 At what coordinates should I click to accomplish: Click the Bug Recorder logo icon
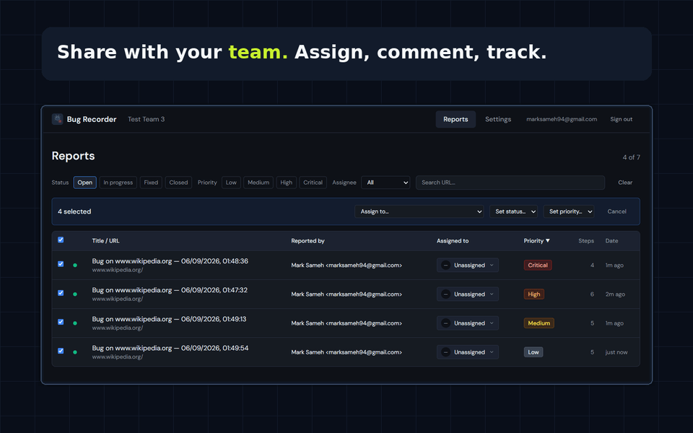58,119
